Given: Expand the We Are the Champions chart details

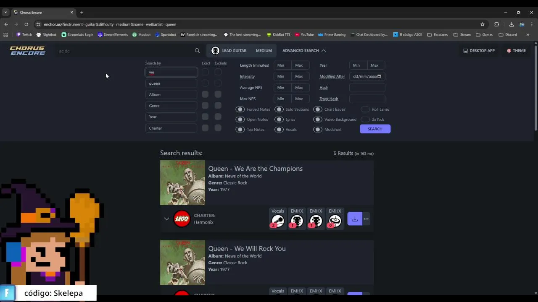Looking at the screenshot, I should point(166,219).
